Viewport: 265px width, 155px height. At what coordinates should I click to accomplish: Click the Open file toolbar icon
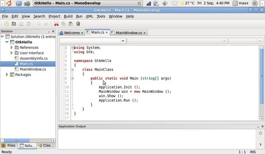(14, 24)
